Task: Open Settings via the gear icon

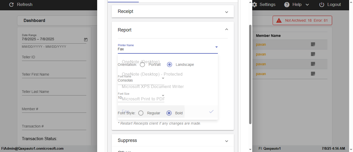Action: coord(255,5)
